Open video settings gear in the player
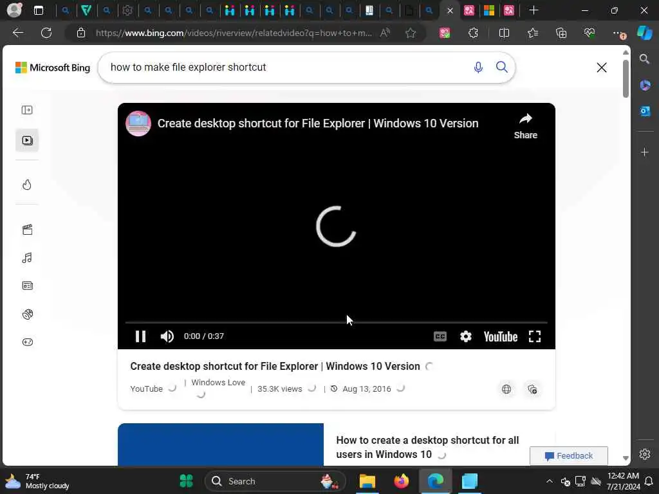 (x=465, y=336)
